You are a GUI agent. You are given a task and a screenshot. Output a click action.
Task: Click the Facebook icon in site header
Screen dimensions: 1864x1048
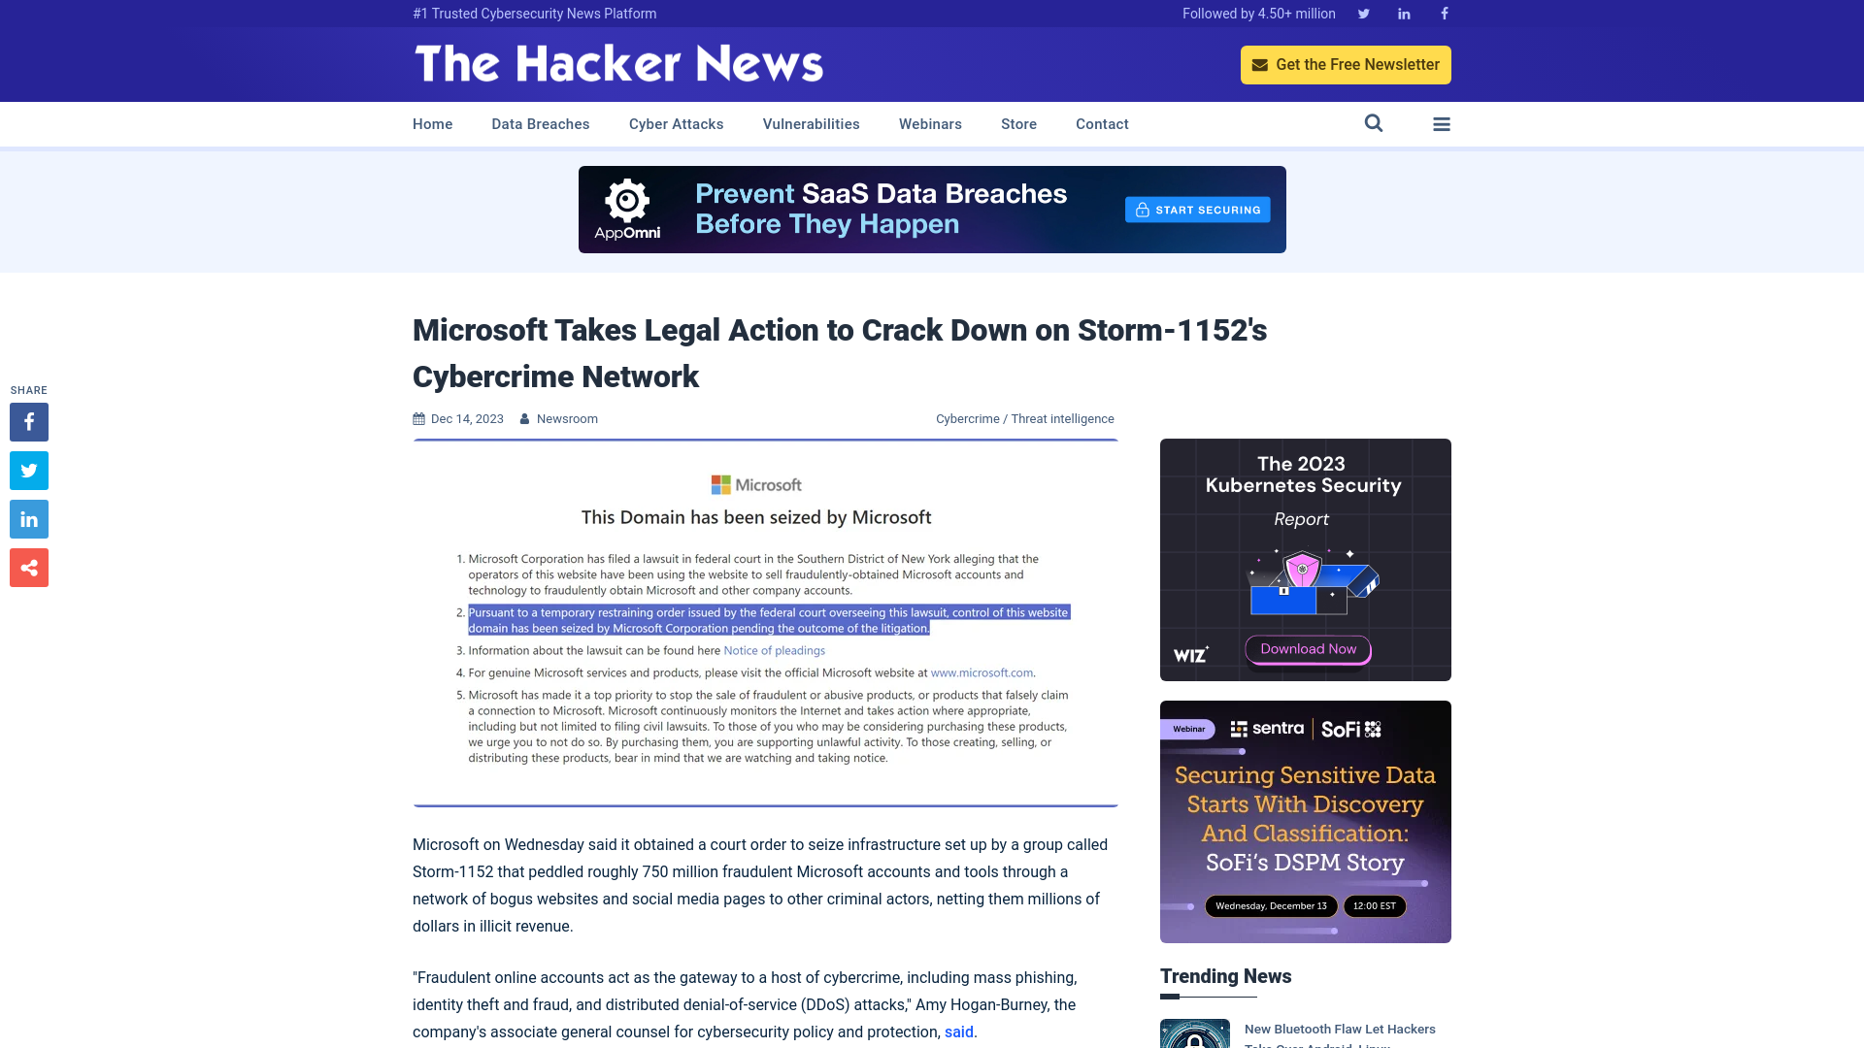coord(1444,13)
